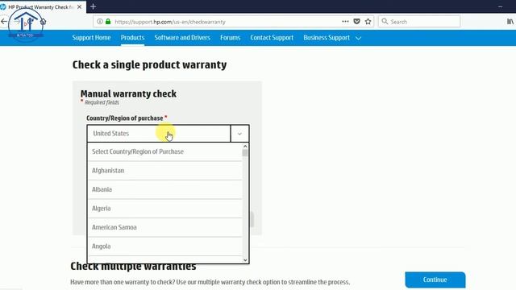This screenshot has width=516, height=290.
Task: Click in the browser Search field
Action: pos(419,22)
